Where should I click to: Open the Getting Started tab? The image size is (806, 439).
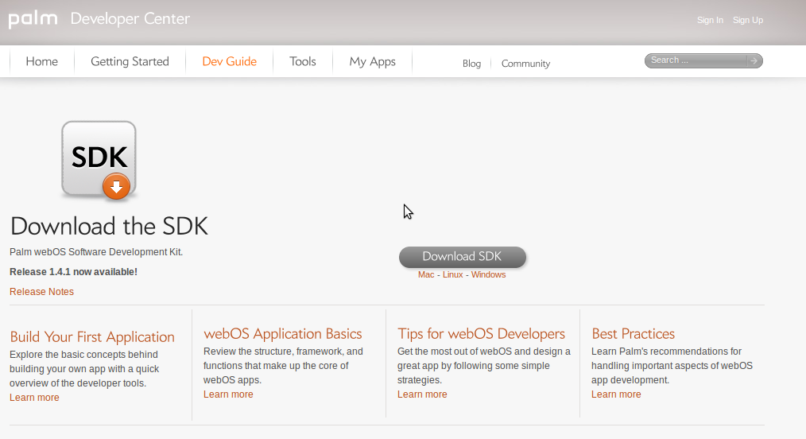pyautogui.click(x=130, y=62)
